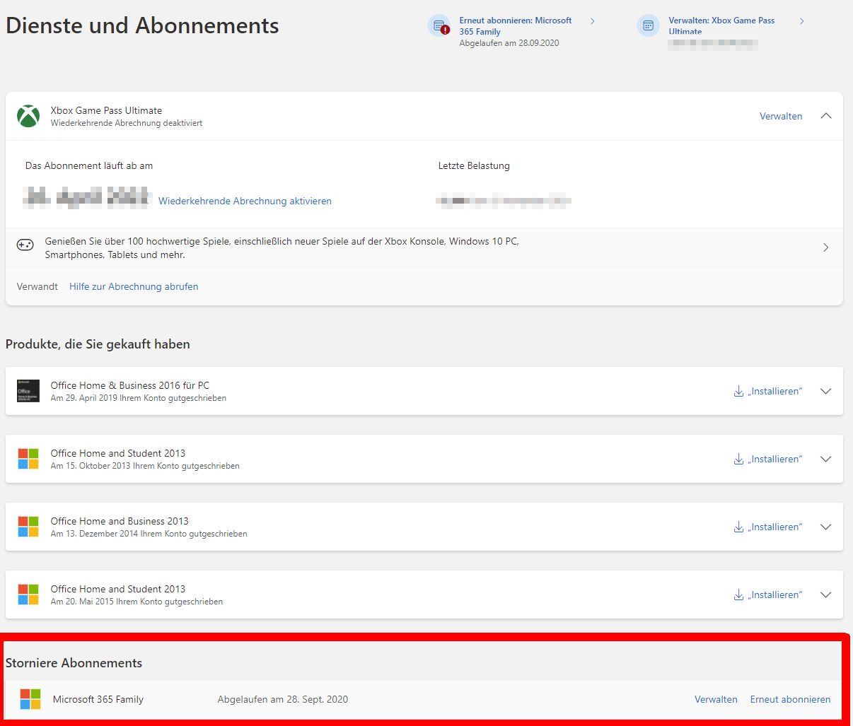The width and height of the screenshot is (853, 726).
Task: Click download icon for Office Home and Business 2013
Action: (x=738, y=527)
